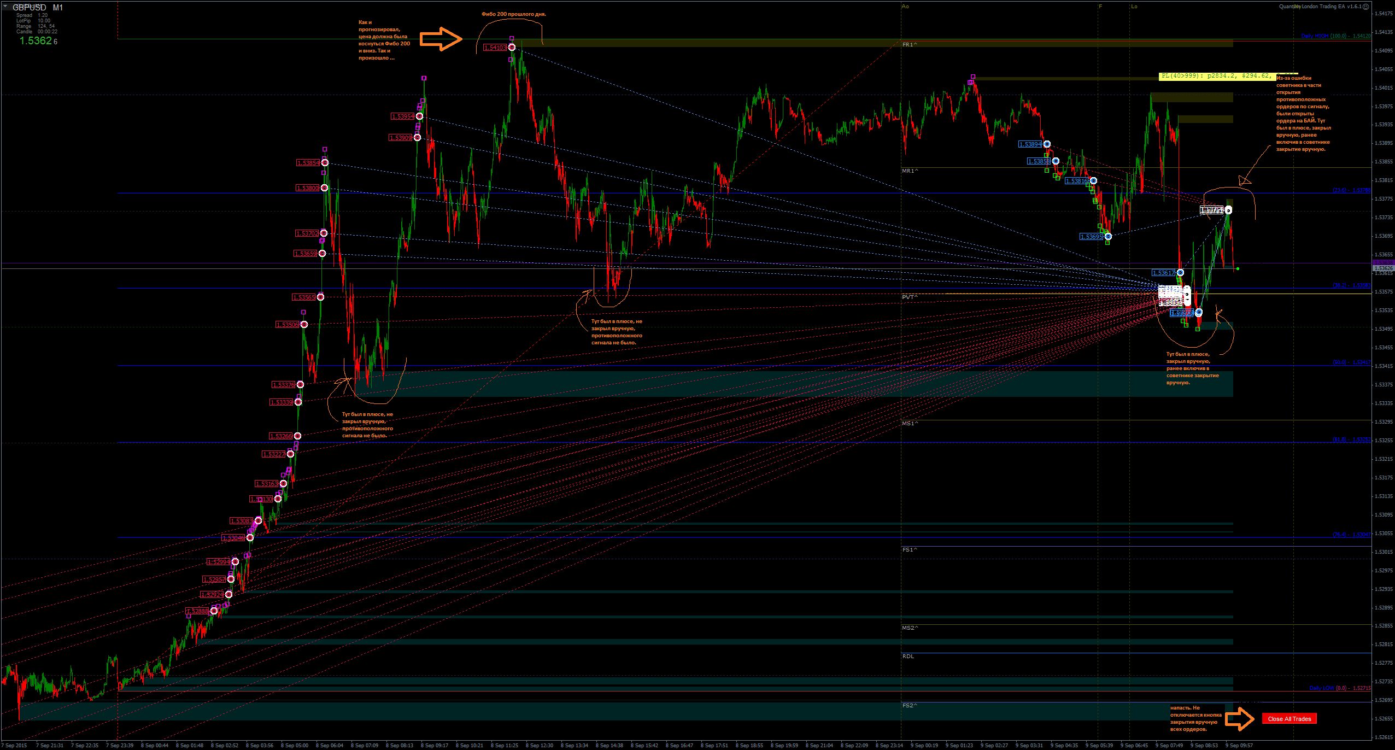Click the FS2 pivot level label
The height and width of the screenshot is (750, 1395).
(x=910, y=706)
